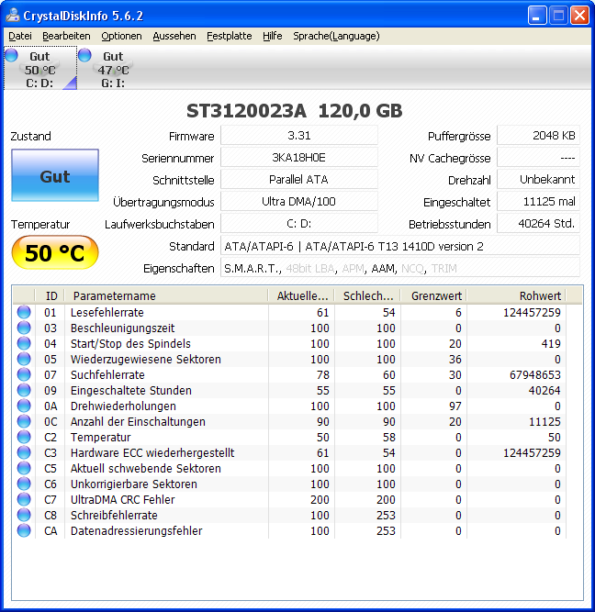Select the UltraDMA CRC Fehler text
595x612 pixels.
[123, 499]
